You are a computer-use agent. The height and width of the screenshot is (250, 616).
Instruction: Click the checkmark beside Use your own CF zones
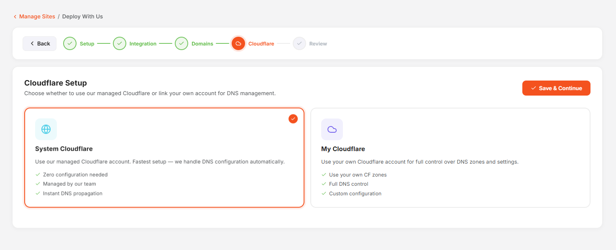tap(324, 174)
